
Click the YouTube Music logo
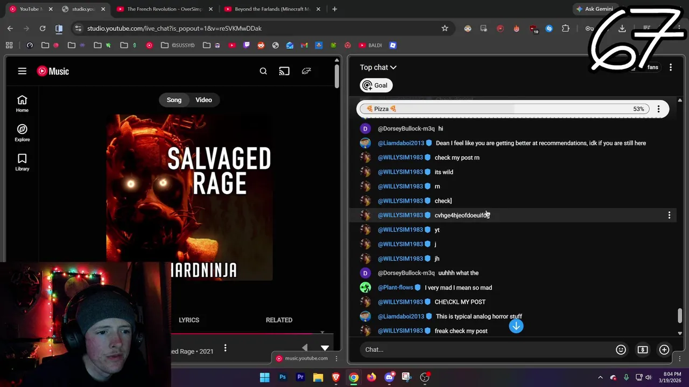pyautogui.click(x=53, y=71)
